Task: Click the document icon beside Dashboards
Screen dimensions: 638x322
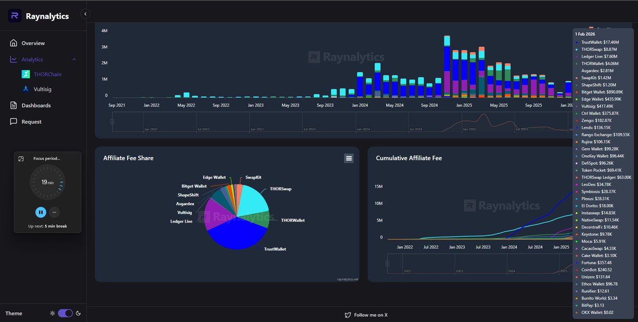Action: 13,105
